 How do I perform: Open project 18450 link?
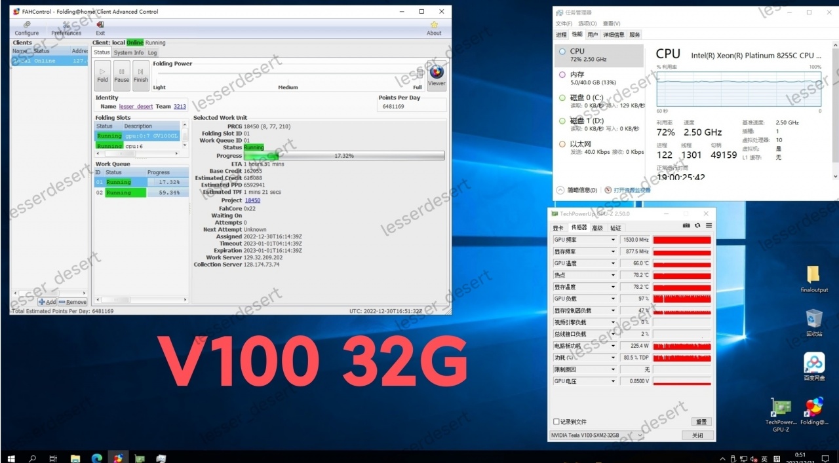pos(252,200)
